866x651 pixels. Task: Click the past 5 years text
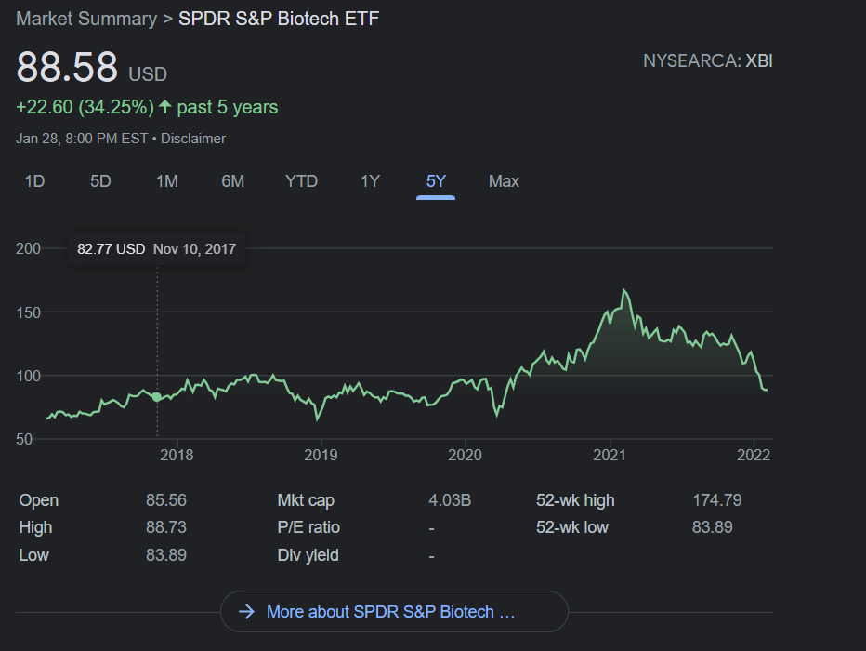point(227,107)
